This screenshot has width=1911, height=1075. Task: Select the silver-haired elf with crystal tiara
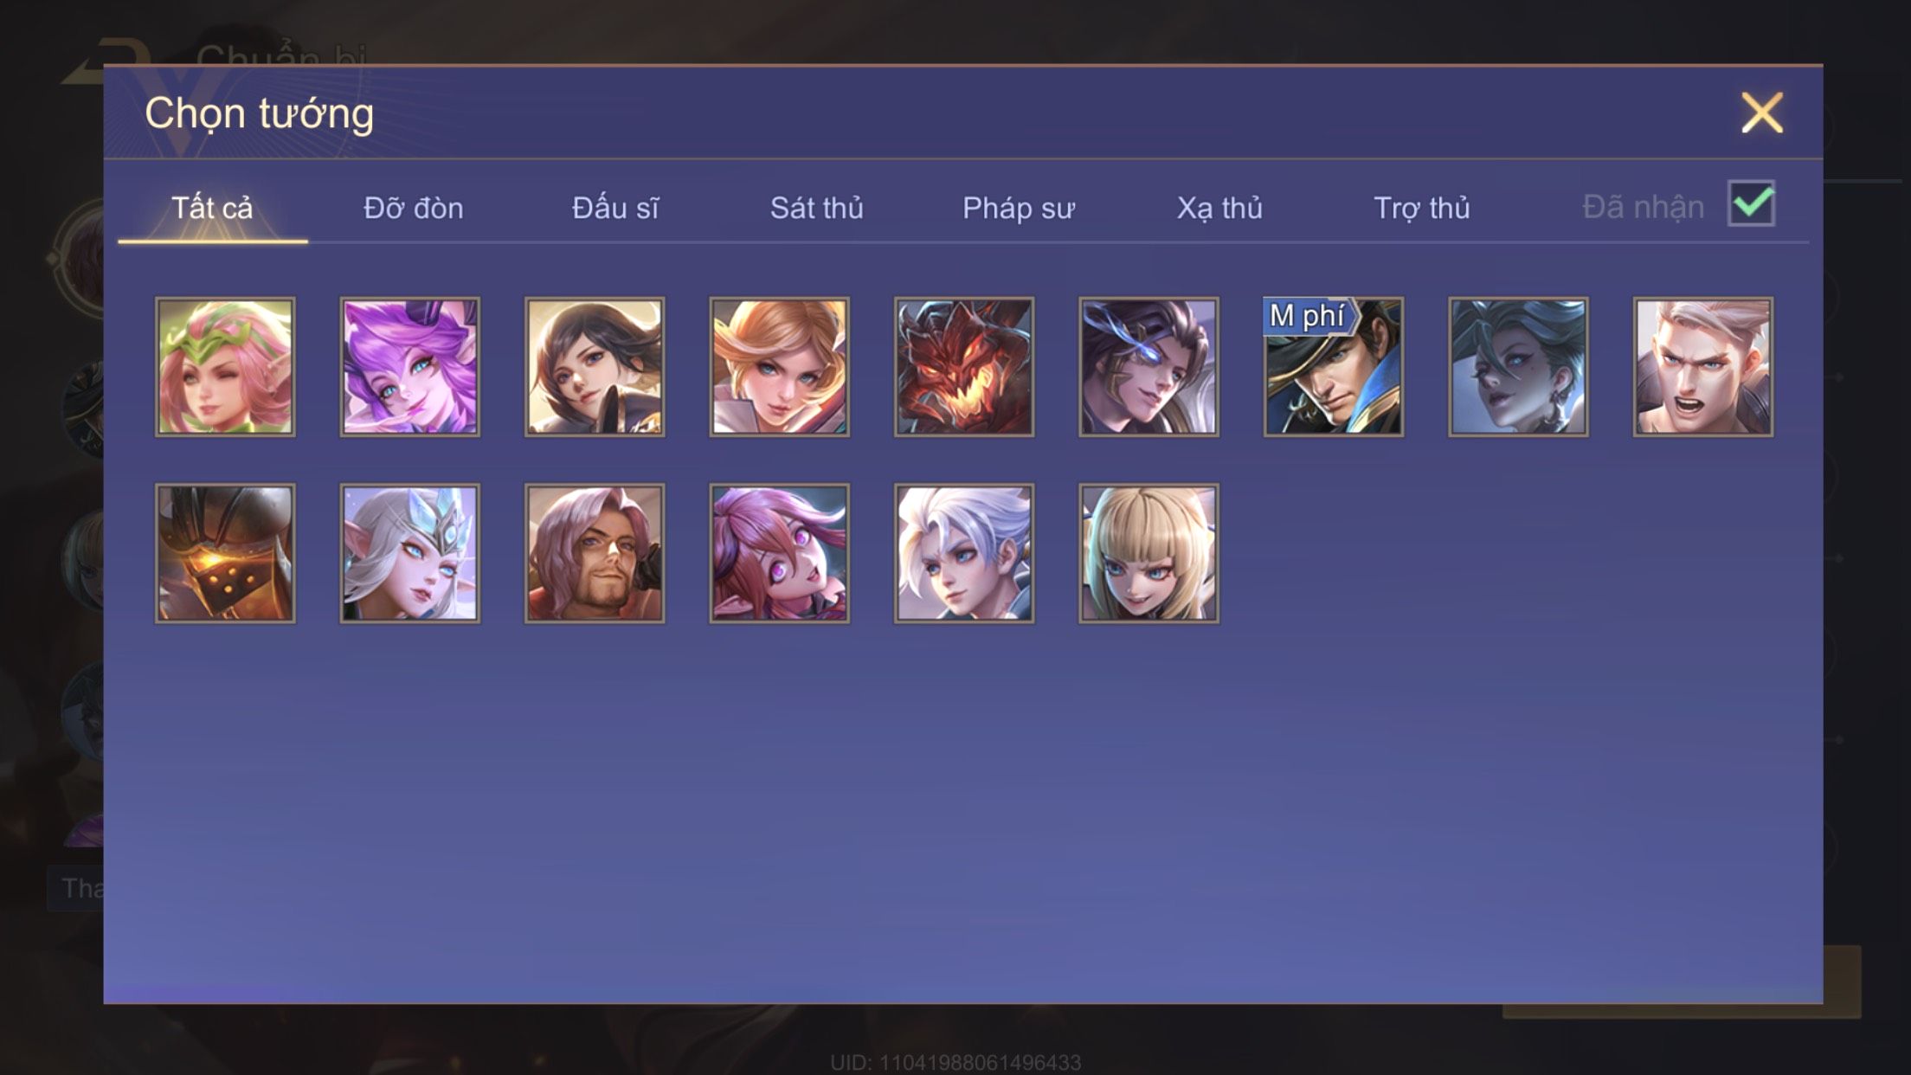[x=409, y=553]
